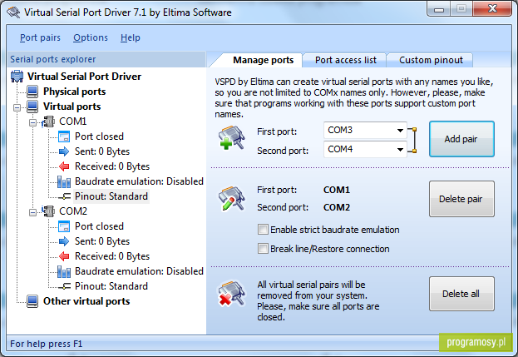The width and height of the screenshot is (518, 357).
Task: Open the Help menu
Action: point(131,37)
